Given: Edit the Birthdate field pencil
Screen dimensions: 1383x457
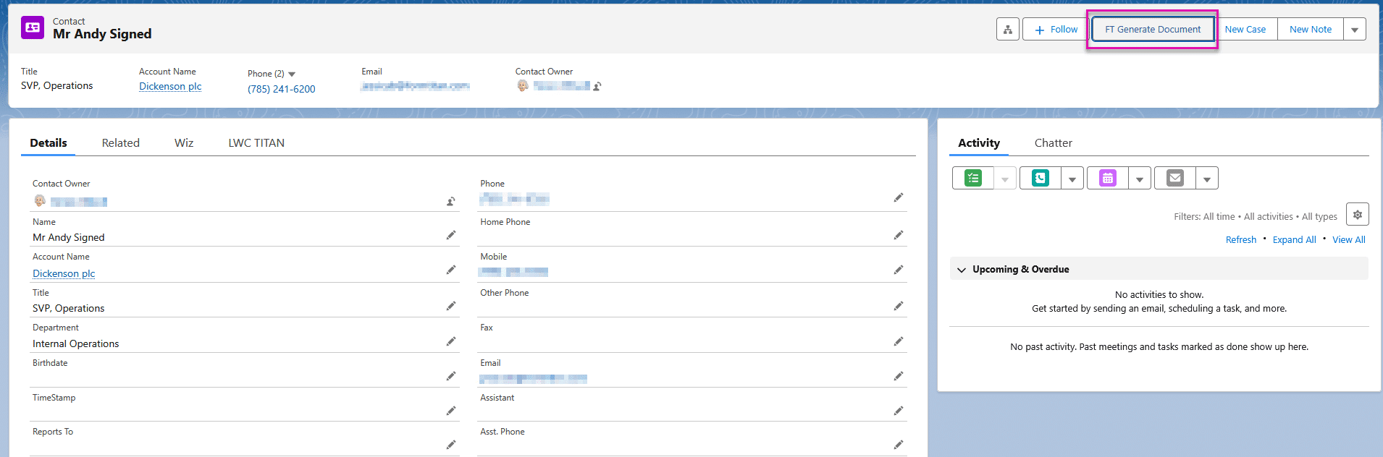Looking at the screenshot, I should 451,376.
